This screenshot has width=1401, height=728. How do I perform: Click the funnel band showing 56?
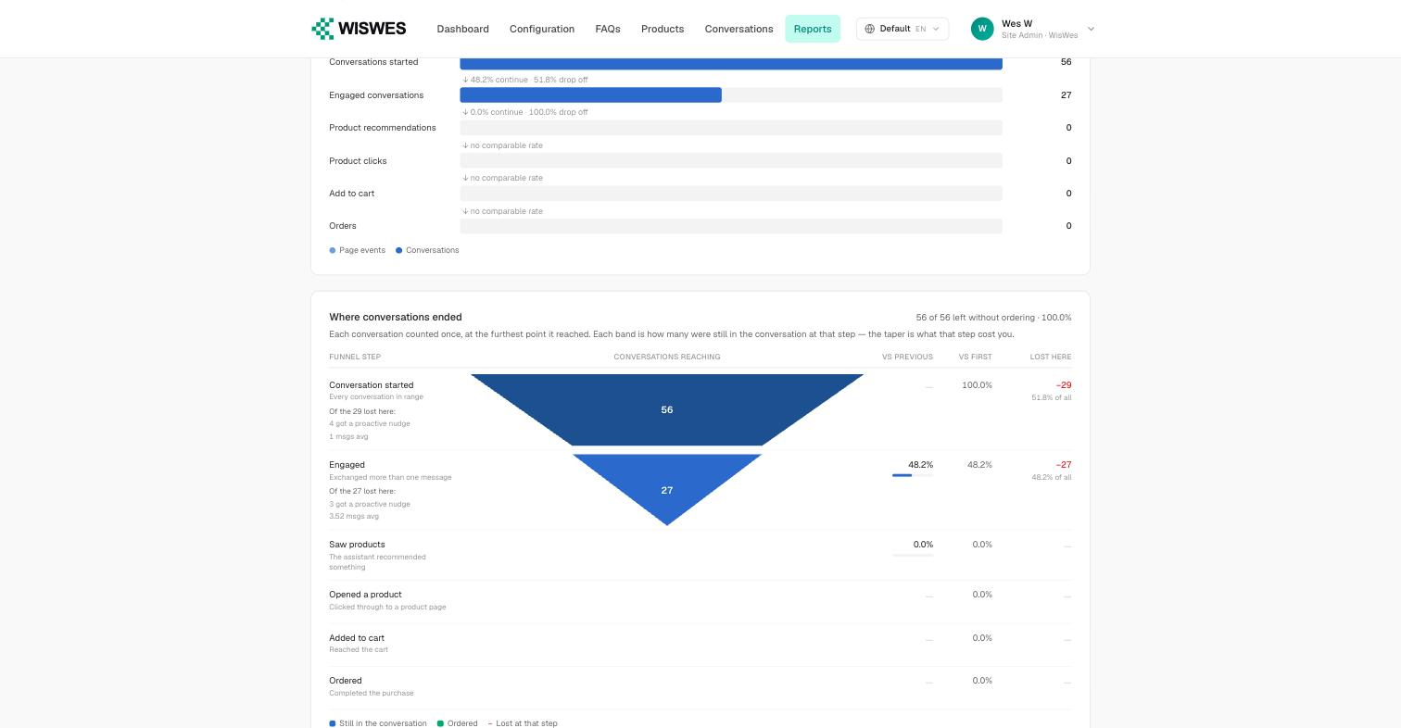(667, 409)
